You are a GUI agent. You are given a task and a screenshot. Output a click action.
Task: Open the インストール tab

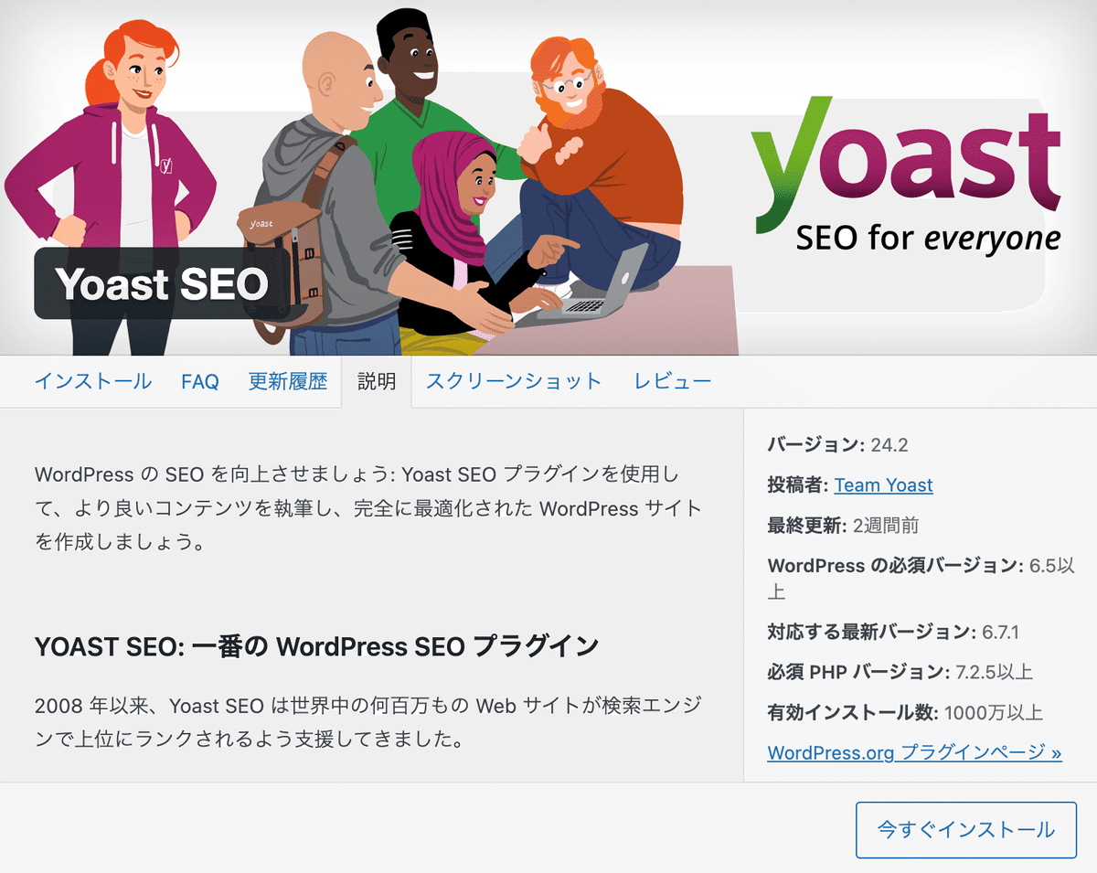point(93,381)
